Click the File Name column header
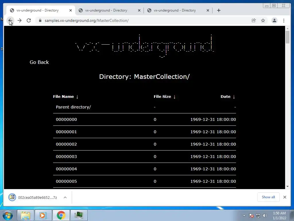294x221 pixels. click(x=63, y=97)
